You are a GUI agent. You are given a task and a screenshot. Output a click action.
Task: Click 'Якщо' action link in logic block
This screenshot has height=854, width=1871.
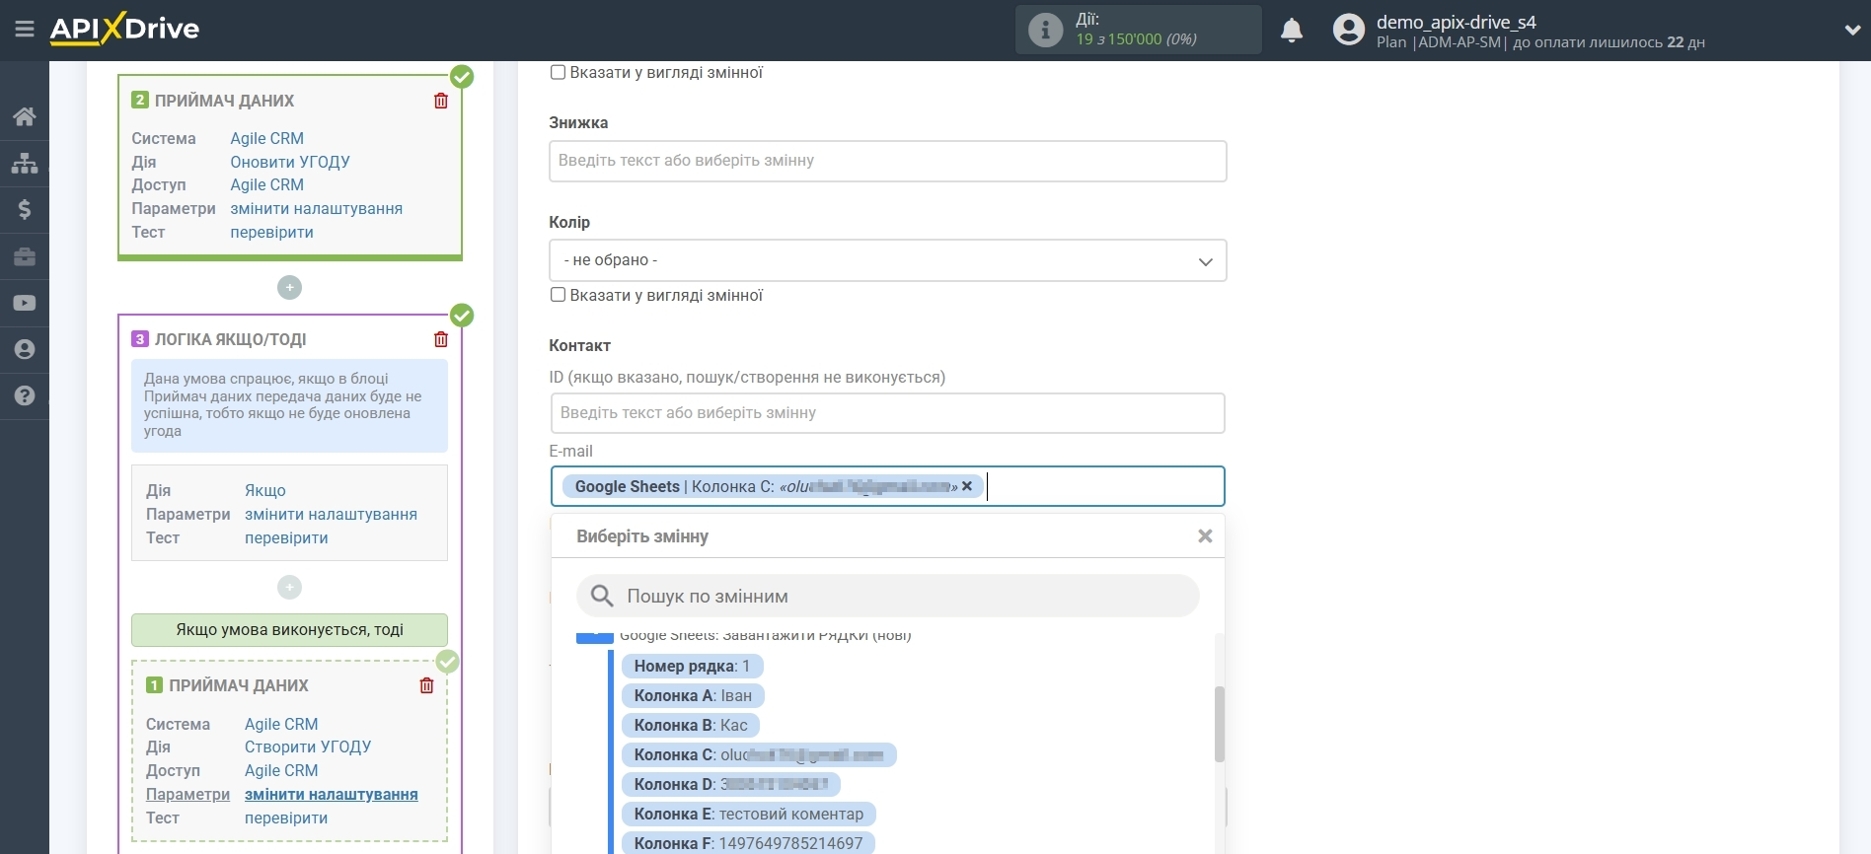[264, 490]
